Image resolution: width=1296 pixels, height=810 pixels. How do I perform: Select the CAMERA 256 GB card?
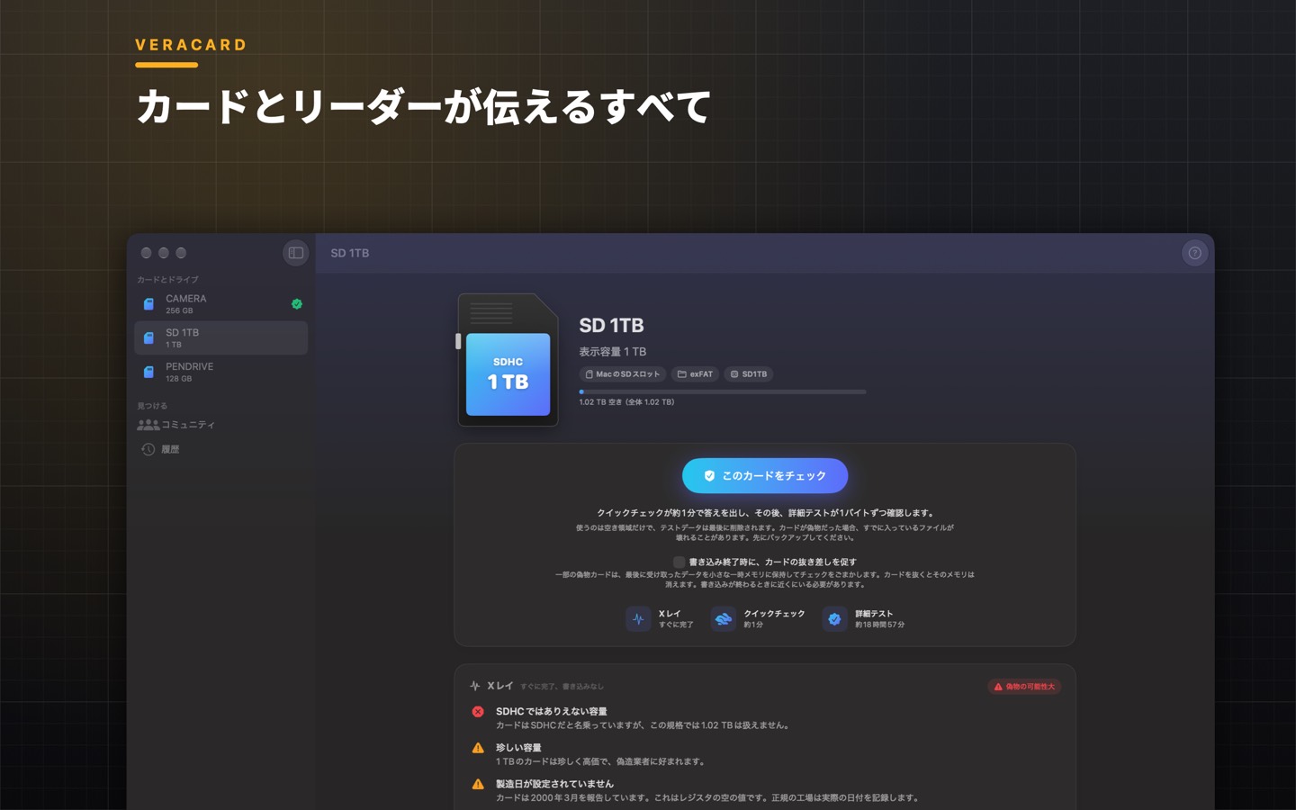(220, 304)
